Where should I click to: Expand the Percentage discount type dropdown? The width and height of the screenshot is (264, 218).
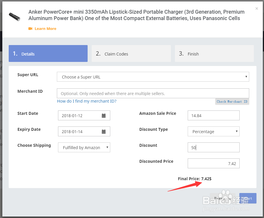[x=214, y=131]
